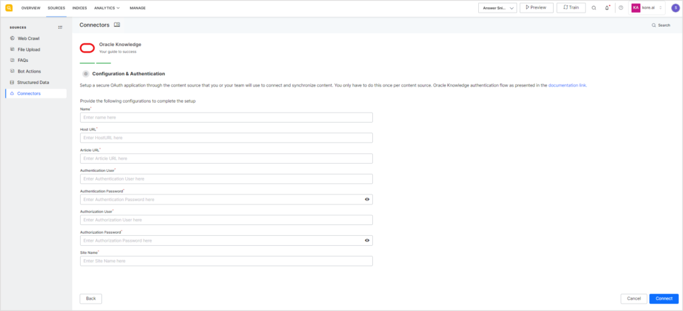The image size is (683, 311).
Task: Toggle the Sources sidebar filter icon
Action: [x=60, y=27]
